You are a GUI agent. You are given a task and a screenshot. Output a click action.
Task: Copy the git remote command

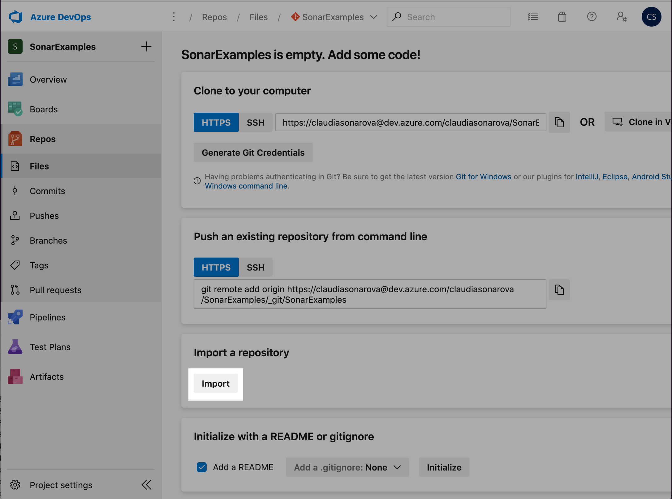[x=559, y=290]
